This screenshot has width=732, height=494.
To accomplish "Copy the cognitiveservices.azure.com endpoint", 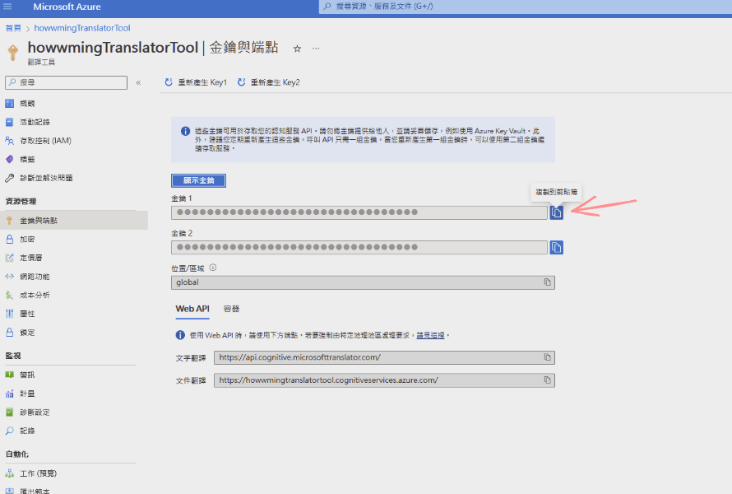I will (547, 380).
